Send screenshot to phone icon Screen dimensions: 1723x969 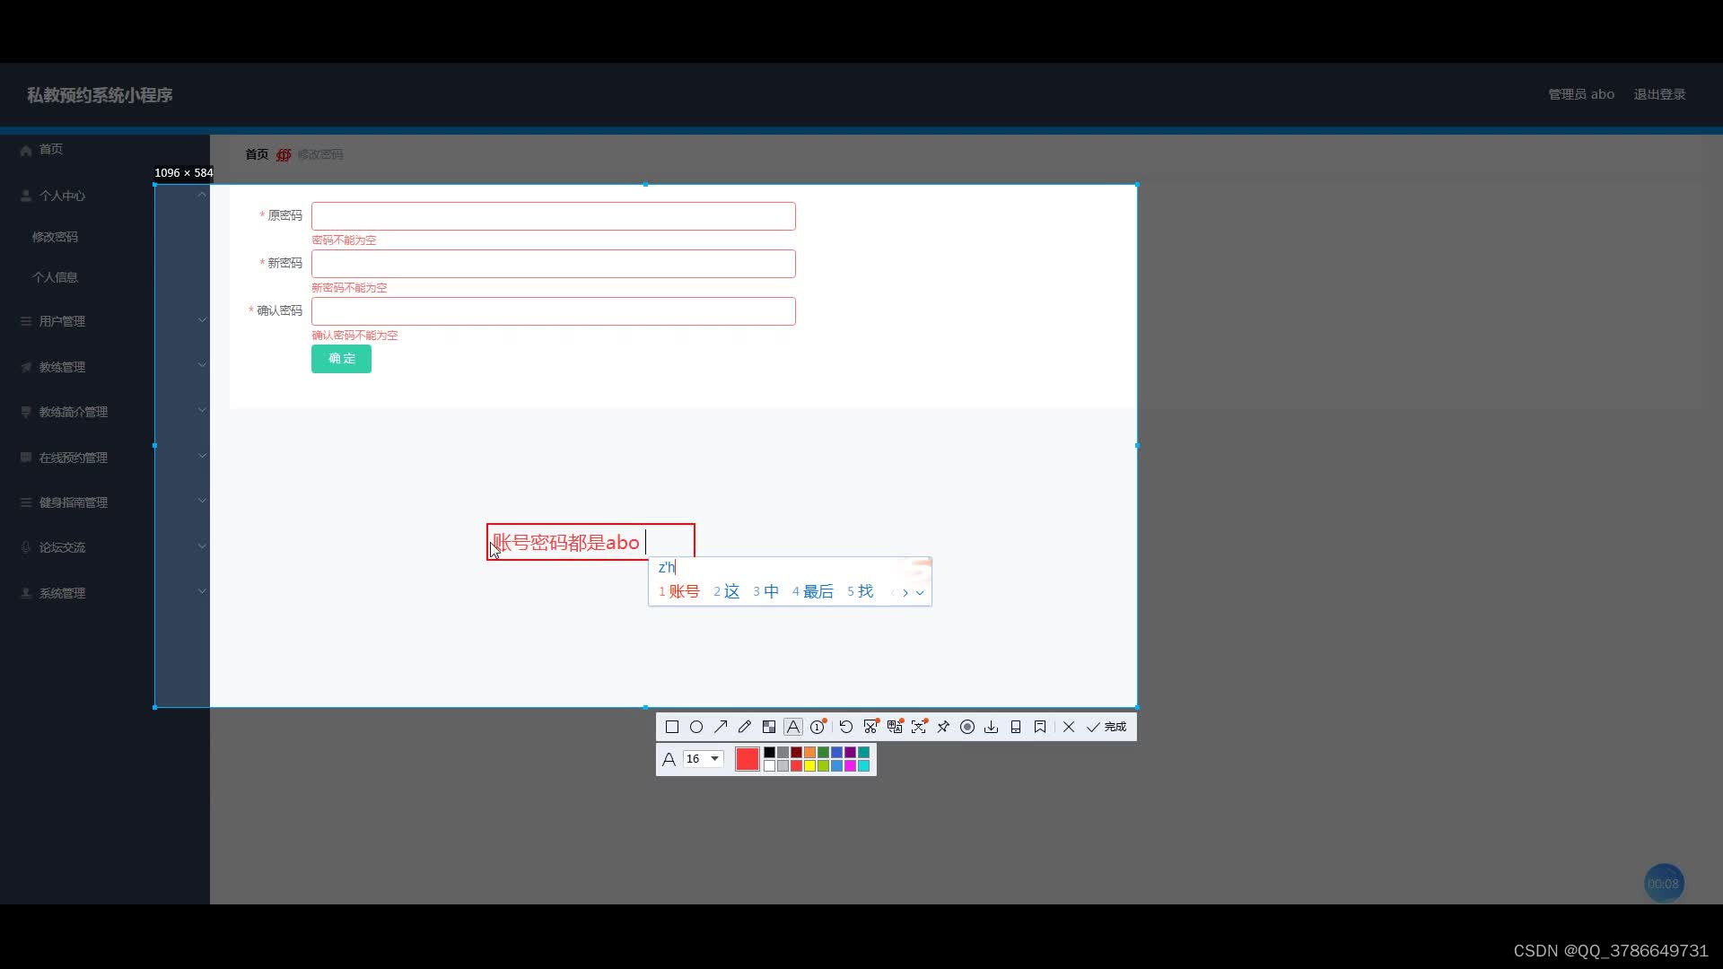(1016, 728)
